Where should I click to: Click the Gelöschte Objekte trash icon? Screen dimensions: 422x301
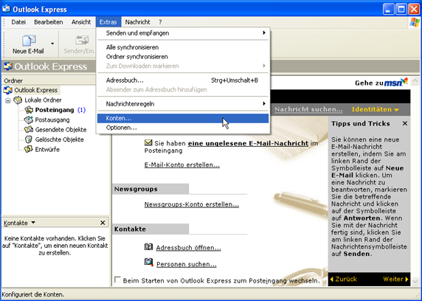coord(29,139)
